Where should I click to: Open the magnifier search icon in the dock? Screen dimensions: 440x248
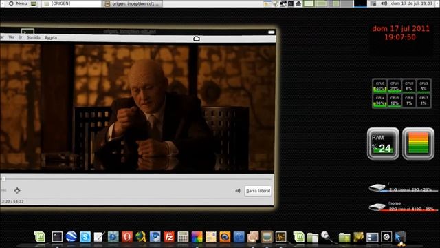click(327, 237)
